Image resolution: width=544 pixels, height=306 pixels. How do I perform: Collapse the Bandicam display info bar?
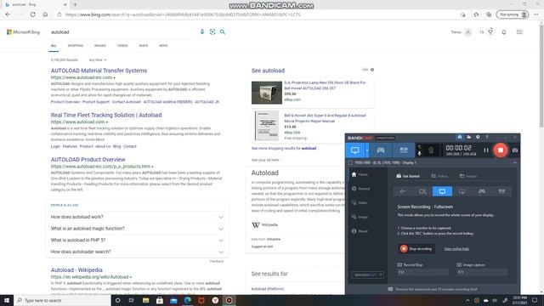(x=514, y=162)
